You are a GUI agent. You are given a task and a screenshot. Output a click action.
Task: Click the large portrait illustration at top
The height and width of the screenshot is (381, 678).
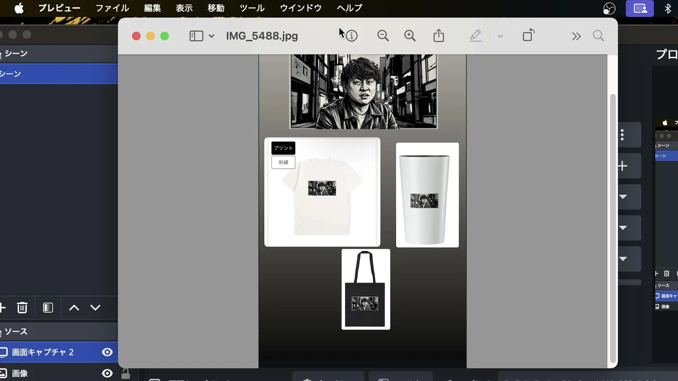[363, 92]
